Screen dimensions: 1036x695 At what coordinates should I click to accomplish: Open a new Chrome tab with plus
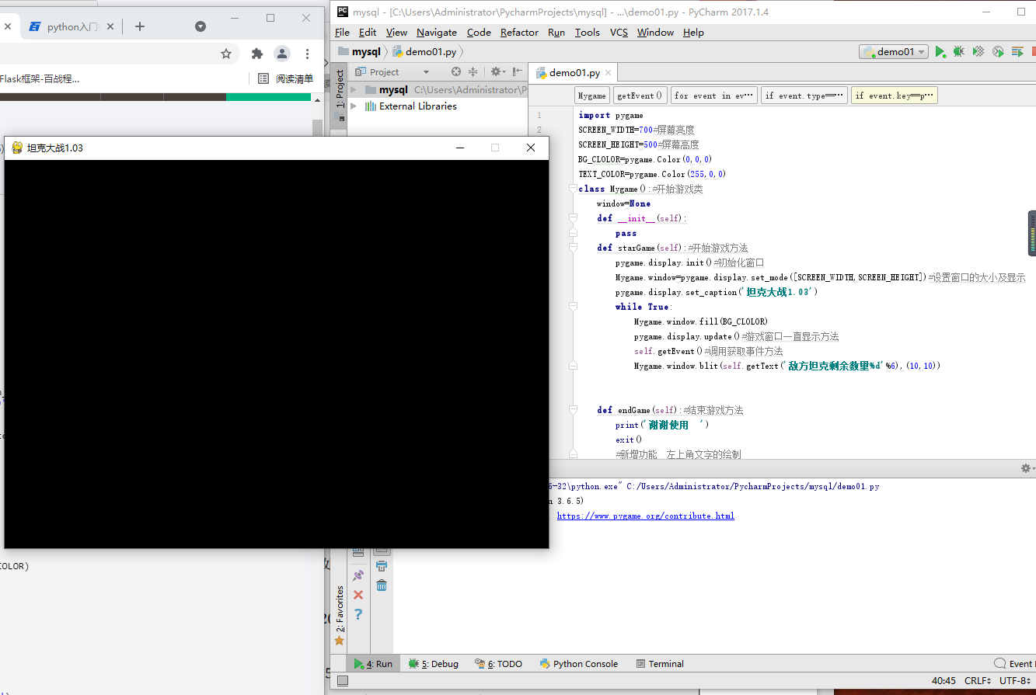(x=140, y=26)
